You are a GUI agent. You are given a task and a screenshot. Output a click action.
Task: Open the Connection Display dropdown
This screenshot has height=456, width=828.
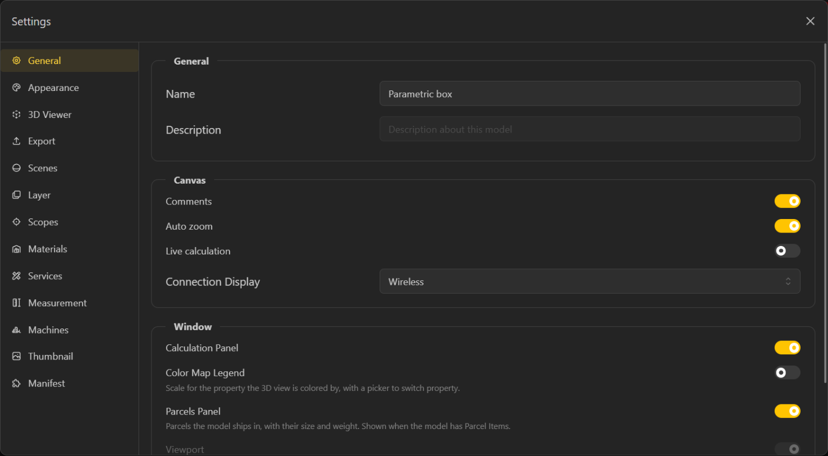coord(590,281)
